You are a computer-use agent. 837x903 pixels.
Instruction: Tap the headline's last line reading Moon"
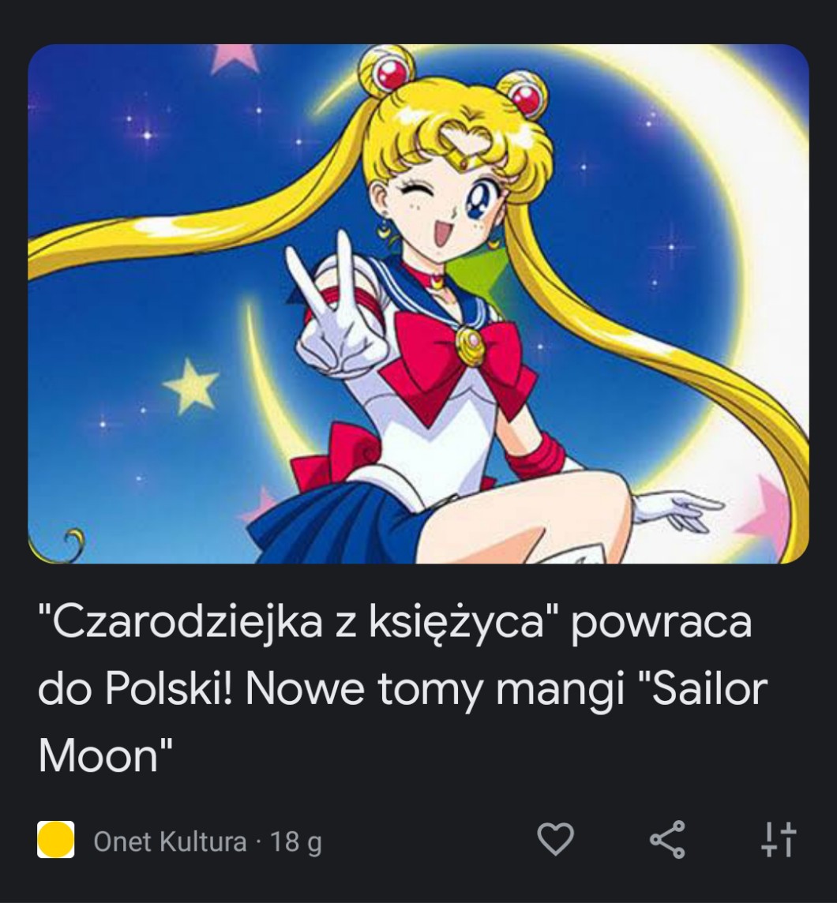pos(106,755)
